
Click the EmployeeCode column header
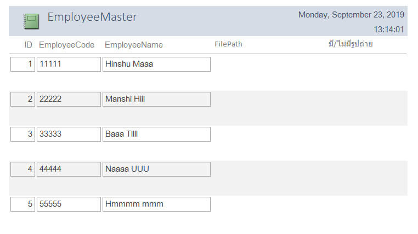click(66, 45)
